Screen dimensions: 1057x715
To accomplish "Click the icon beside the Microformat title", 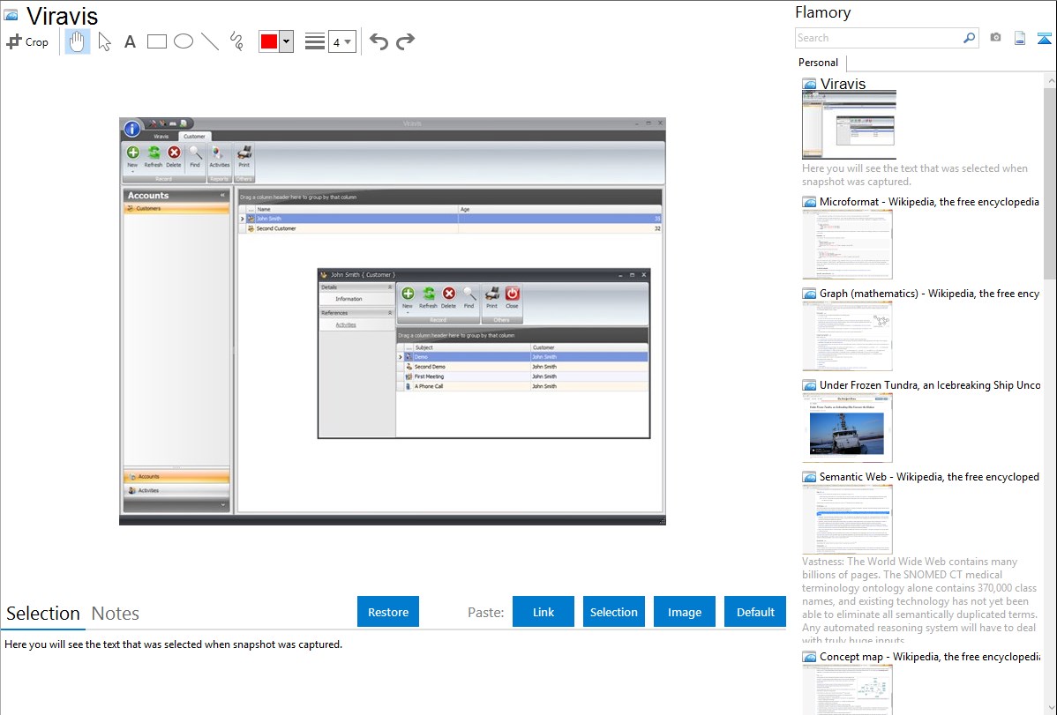I will point(810,202).
